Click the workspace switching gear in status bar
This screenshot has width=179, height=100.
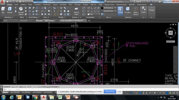coord(155,93)
